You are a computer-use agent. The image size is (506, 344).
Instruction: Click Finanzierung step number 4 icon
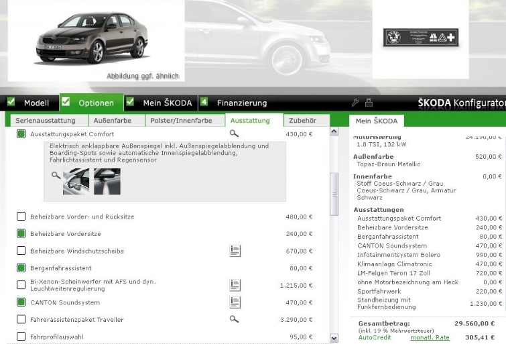[x=204, y=102]
